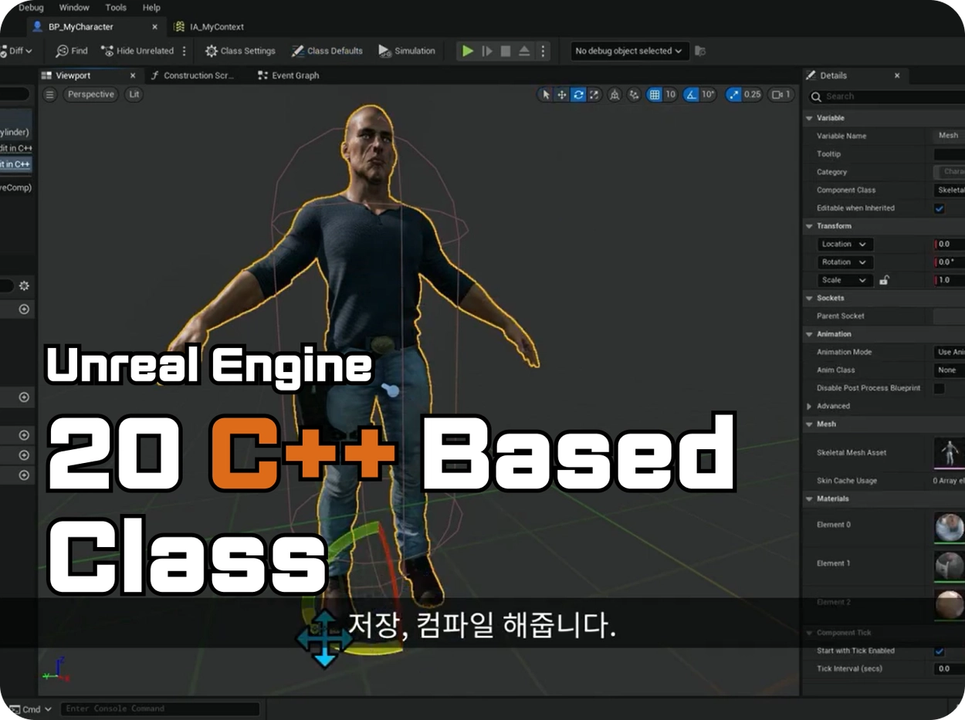Enable Disable Post Process Blueprint checkbox
This screenshot has height=720, width=965.
pos(940,388)
